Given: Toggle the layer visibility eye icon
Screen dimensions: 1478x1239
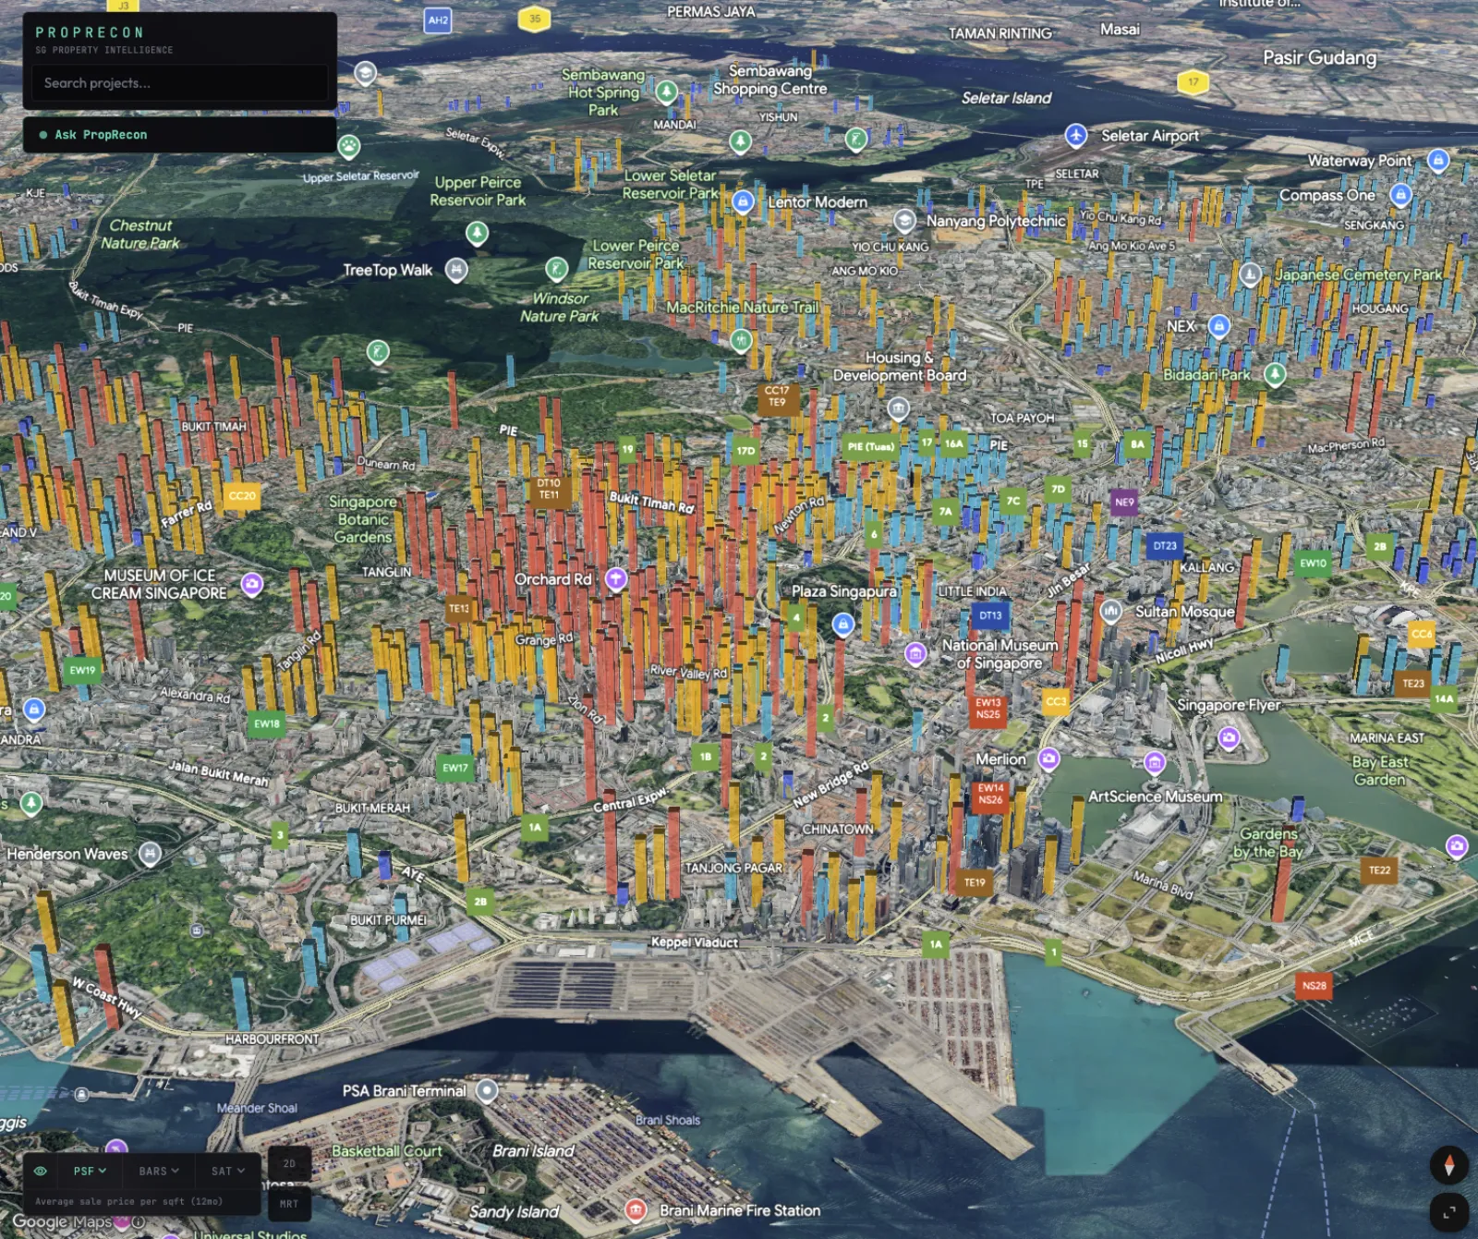Looking at the screenshot, I should (41, 1171).
